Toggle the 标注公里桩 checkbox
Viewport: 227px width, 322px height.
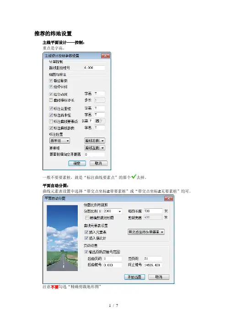pos(51,108)
